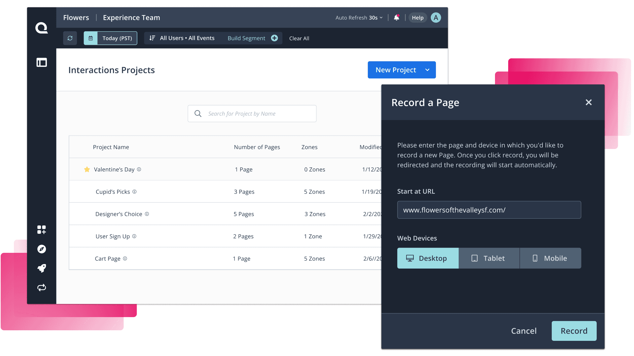Click the navigation compass icon in sidebar

(42, 249)
